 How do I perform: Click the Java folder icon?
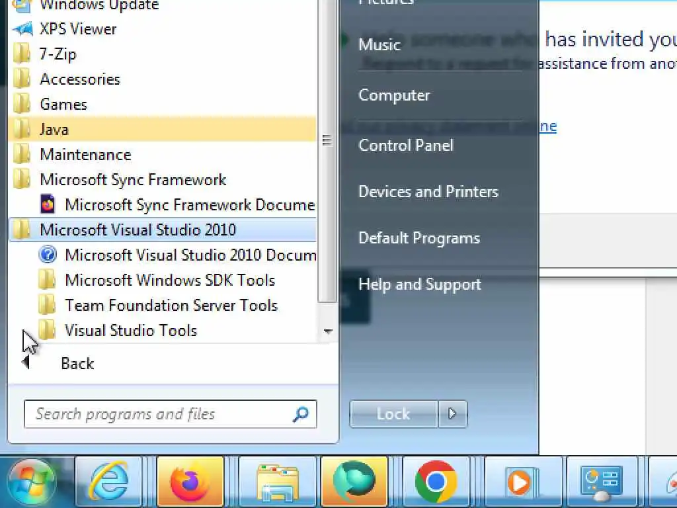[x=22, y=129]
